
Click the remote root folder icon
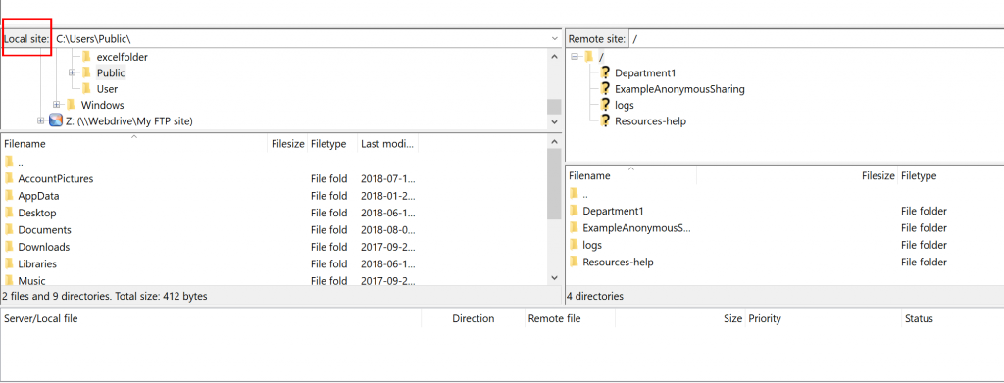[589, 57]
